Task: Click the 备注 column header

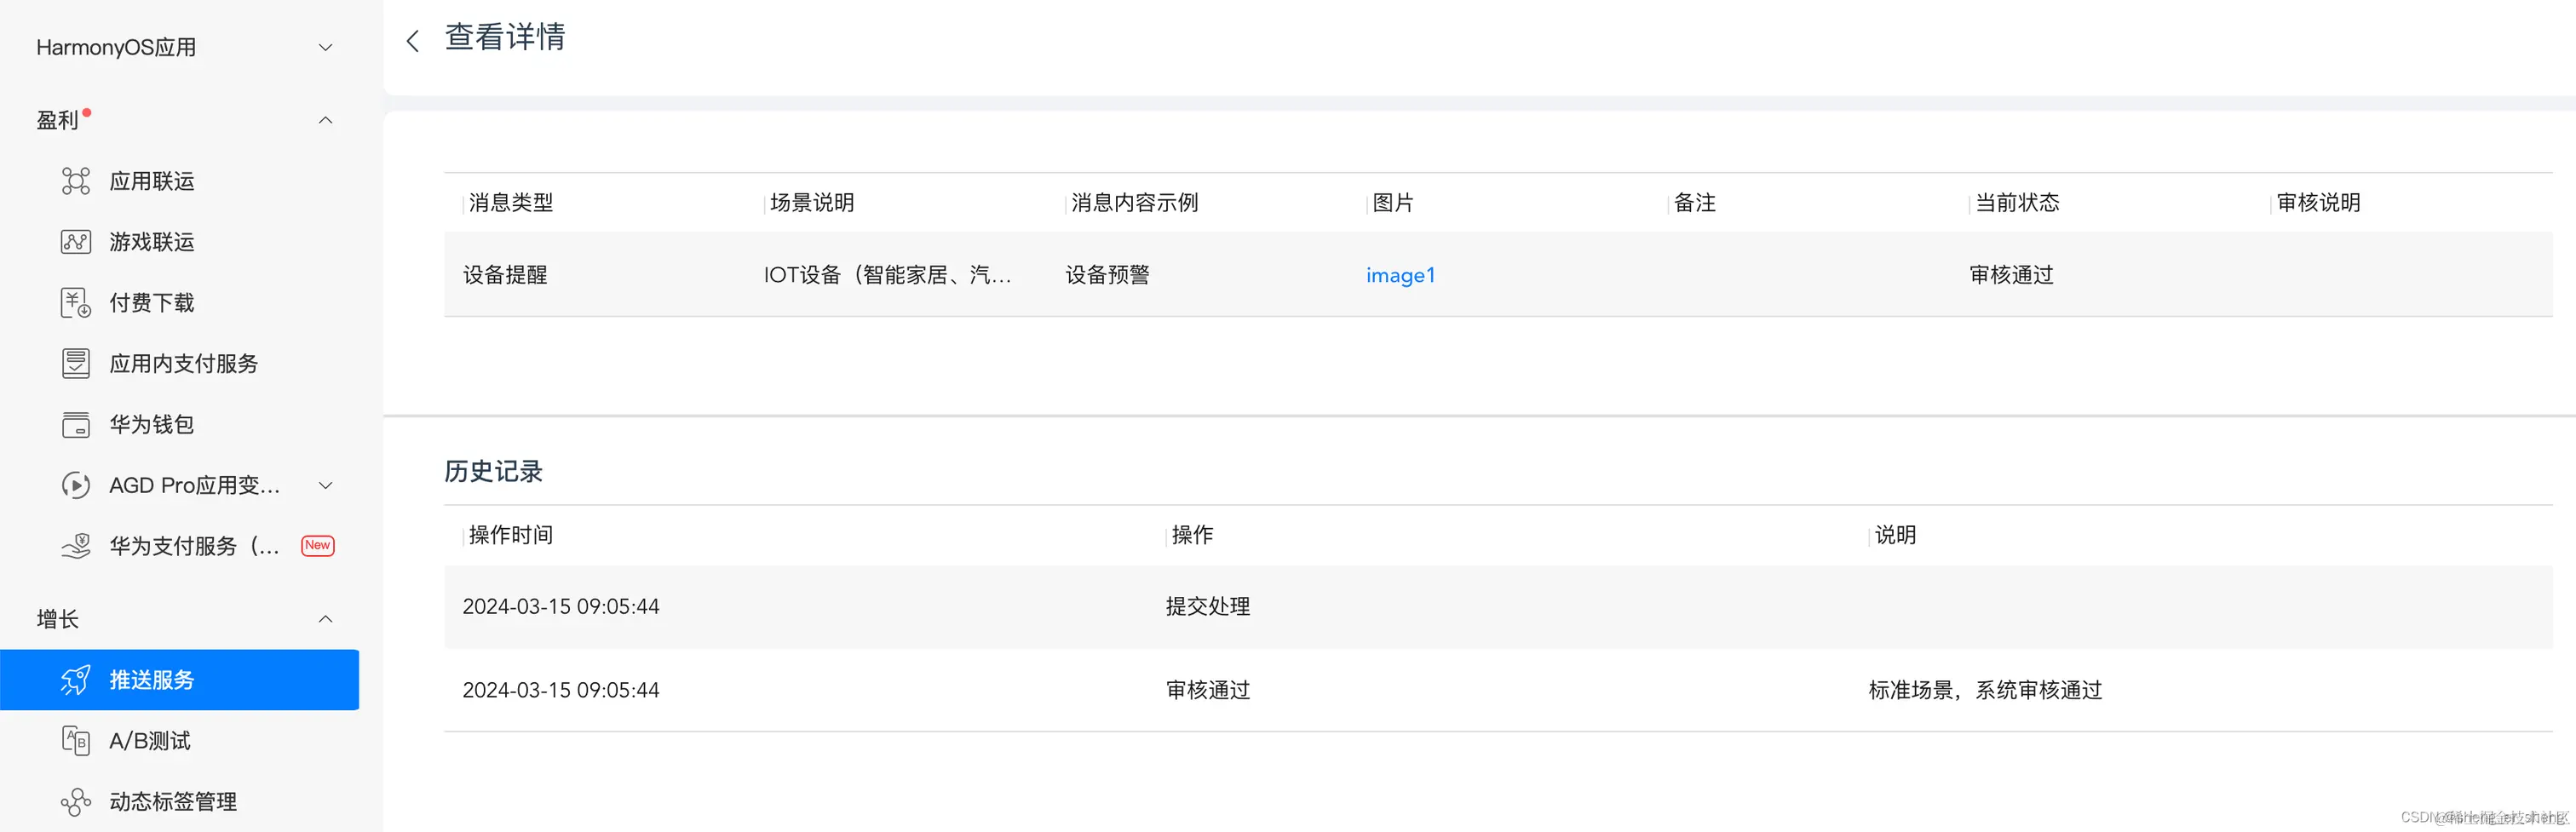Action: 1695,203
